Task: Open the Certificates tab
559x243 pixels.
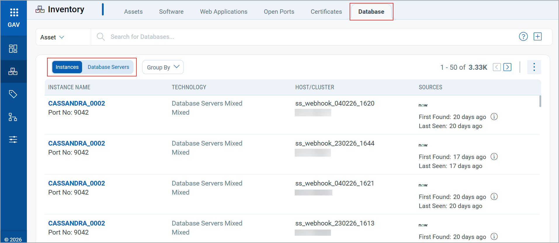Action: tap(326, 12)
